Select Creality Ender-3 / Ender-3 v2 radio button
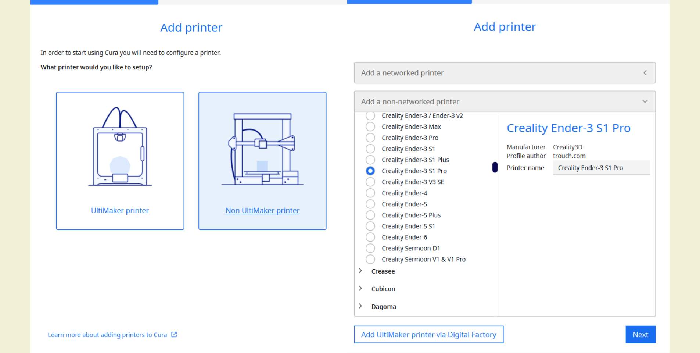 pyautogui.click(x=370, y=116)
